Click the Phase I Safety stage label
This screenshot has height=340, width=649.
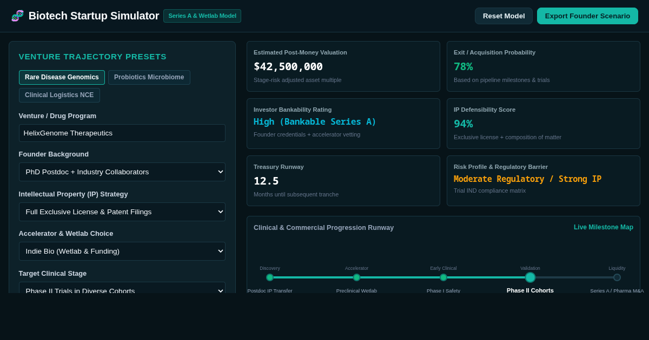443,290
